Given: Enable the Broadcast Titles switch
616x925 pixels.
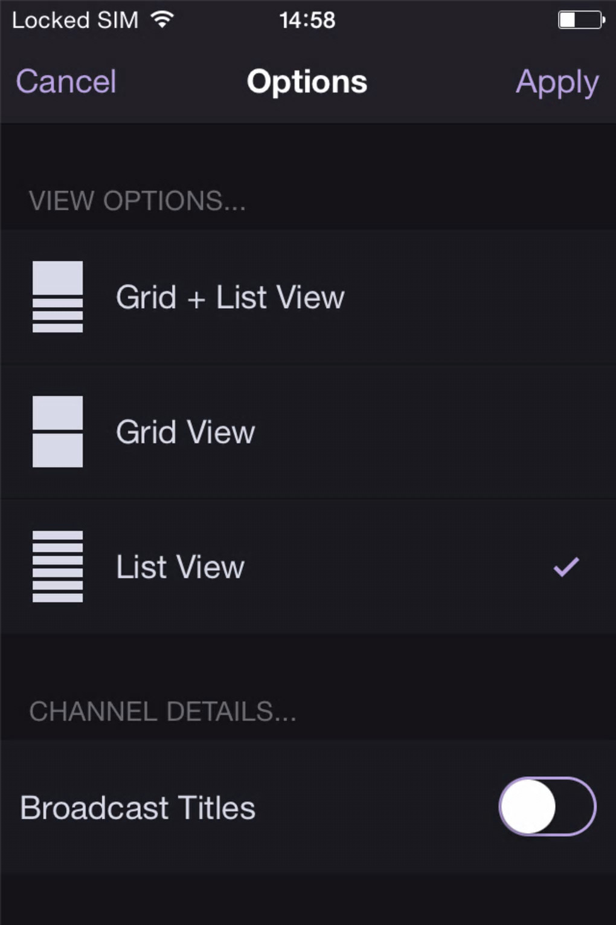Looking at the screenshot, I should pyautogui.click(x=547, y=807).
